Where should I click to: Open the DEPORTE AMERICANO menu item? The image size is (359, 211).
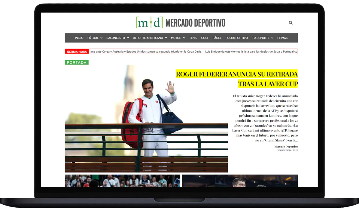click(x=148, y=38)
